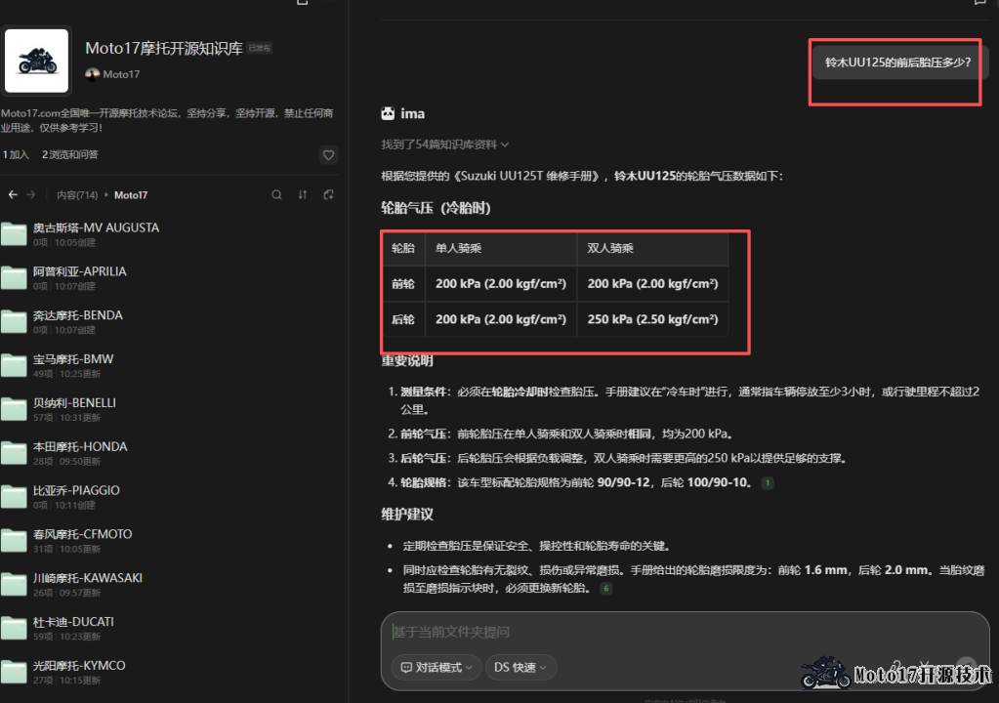
Task: Click the Moto17 author name link
Action: point(121,74)
